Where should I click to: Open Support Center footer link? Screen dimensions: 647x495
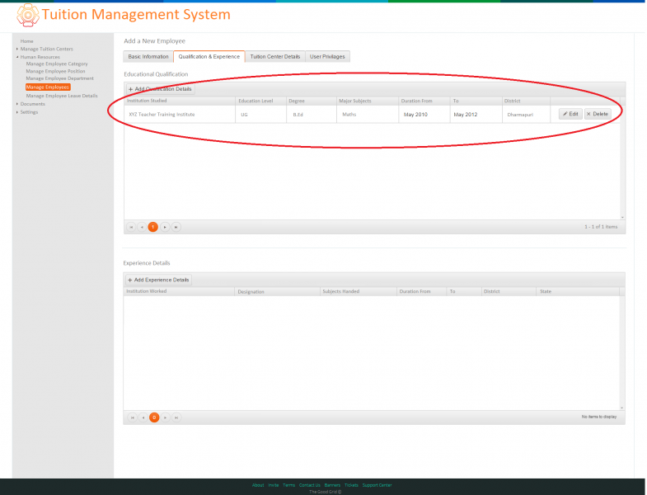377,485
